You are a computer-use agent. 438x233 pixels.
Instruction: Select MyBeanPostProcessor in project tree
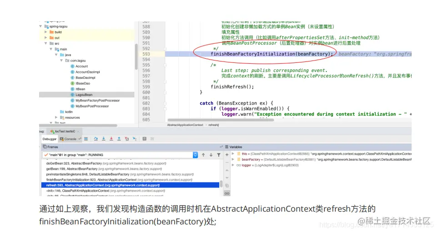(x=92, y=106)
